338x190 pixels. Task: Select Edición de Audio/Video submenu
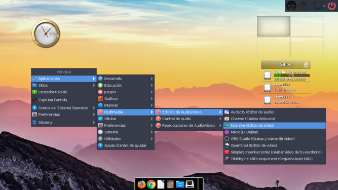(189, 112)
